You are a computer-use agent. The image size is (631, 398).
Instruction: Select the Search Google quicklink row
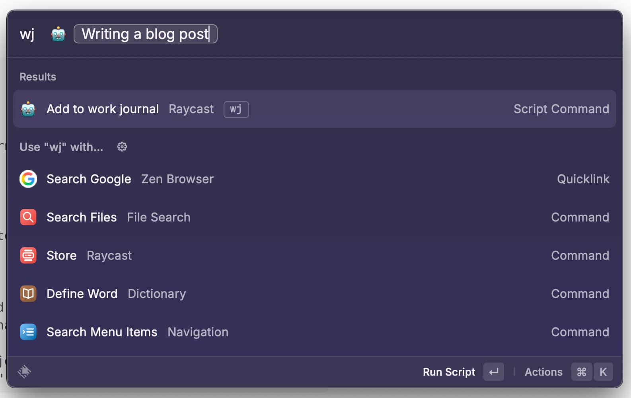coord(315,179)
